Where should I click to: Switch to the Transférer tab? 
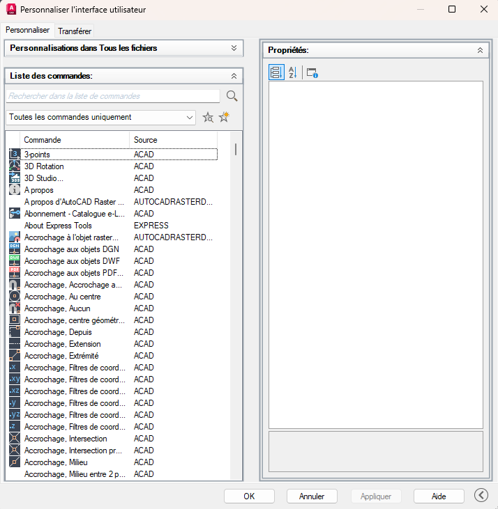[75, 31]
